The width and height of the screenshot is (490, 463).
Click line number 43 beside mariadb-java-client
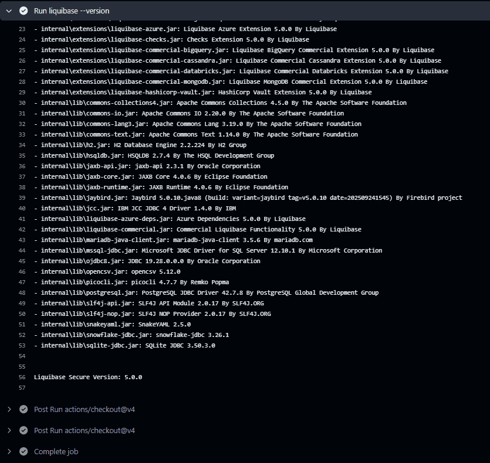pos(22,240)
